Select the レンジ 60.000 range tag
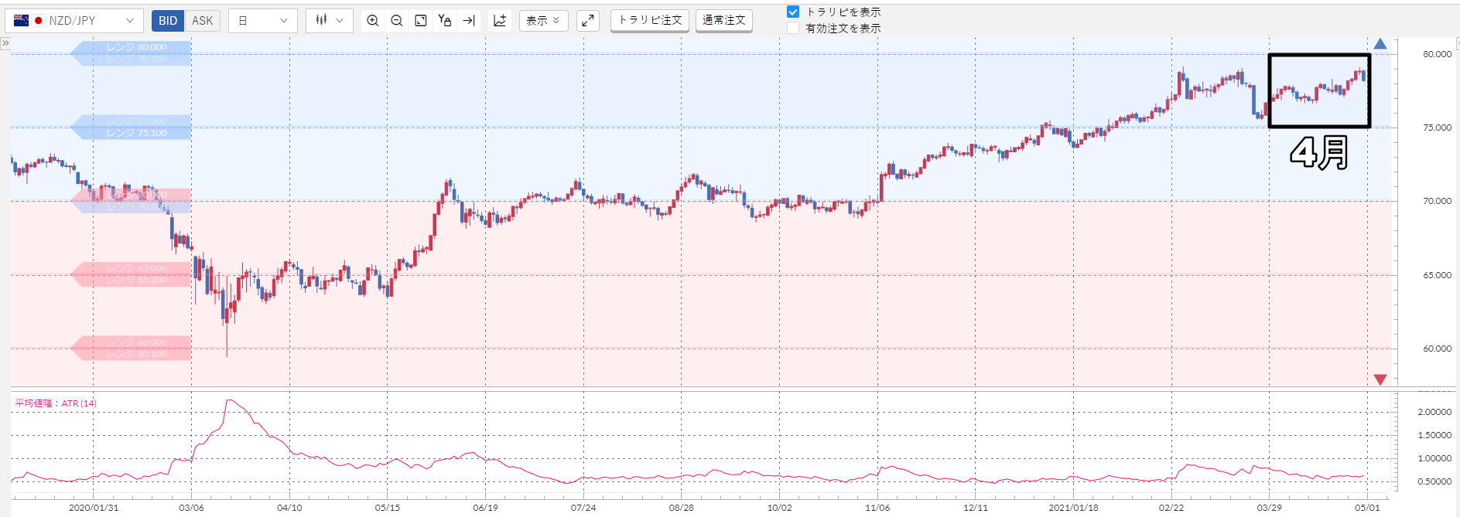Viewport: 1460px width, 517px height. click(x=136, y=342)
